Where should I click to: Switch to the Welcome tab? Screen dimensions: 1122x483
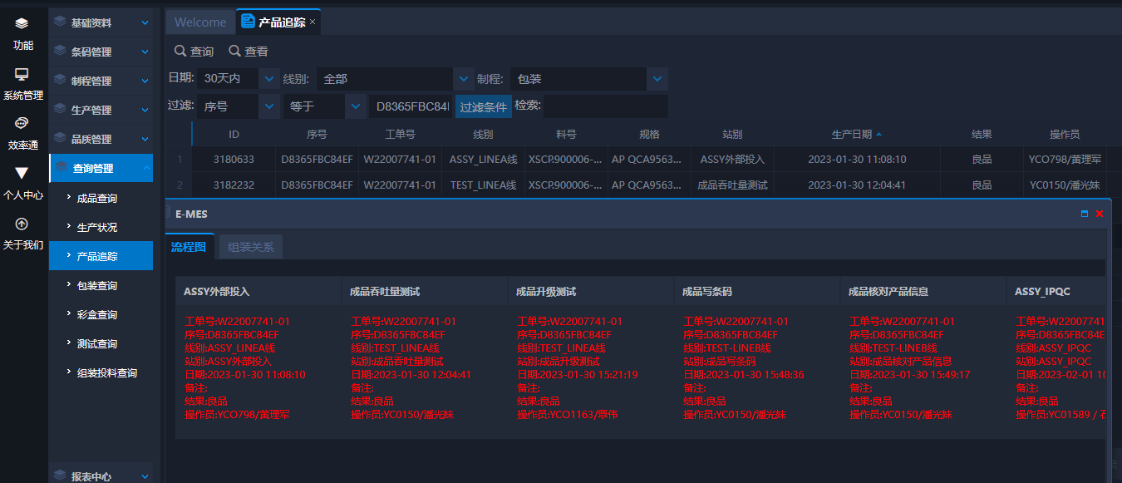[x=200, y=22]
